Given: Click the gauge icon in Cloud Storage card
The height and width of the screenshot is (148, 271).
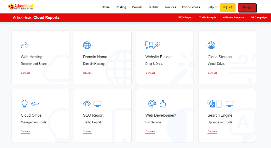Looking at the screenshot, I should (211, 45).
